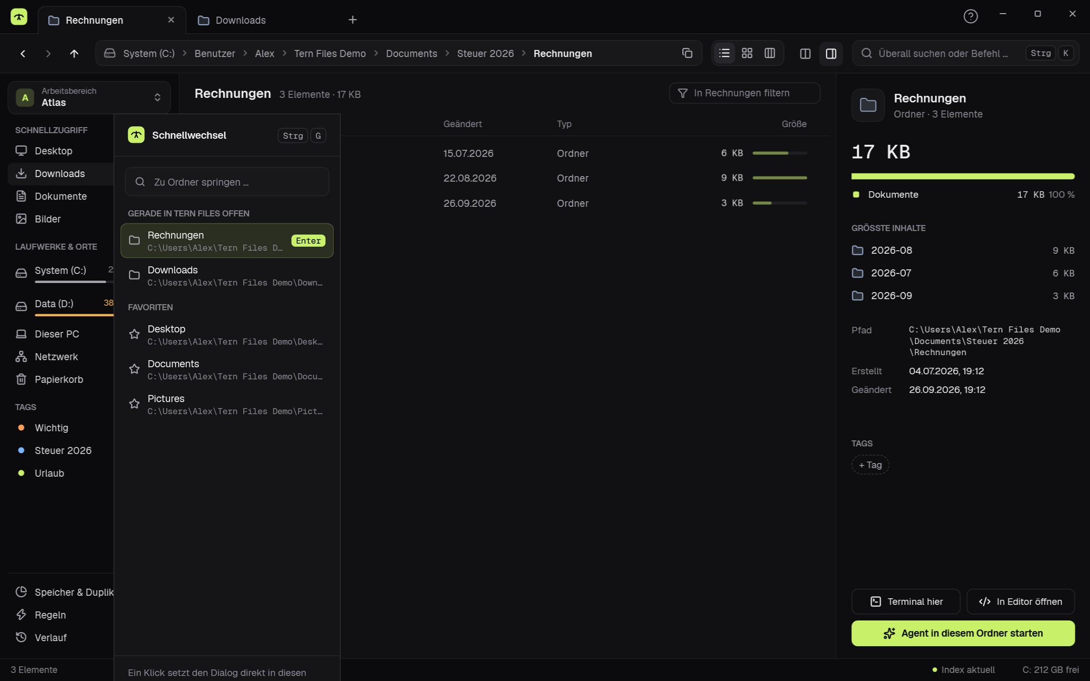
Task: Select the Desktop favorite
Action: (227, 335)
